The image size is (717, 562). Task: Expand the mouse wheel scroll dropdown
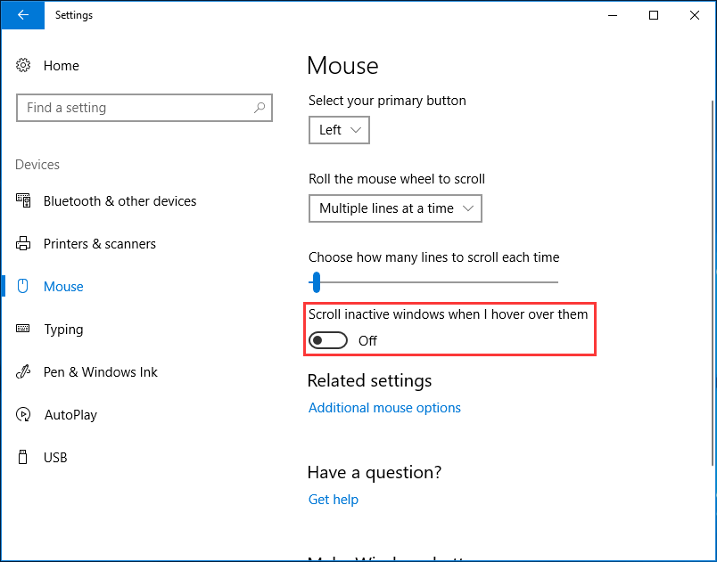395,208
